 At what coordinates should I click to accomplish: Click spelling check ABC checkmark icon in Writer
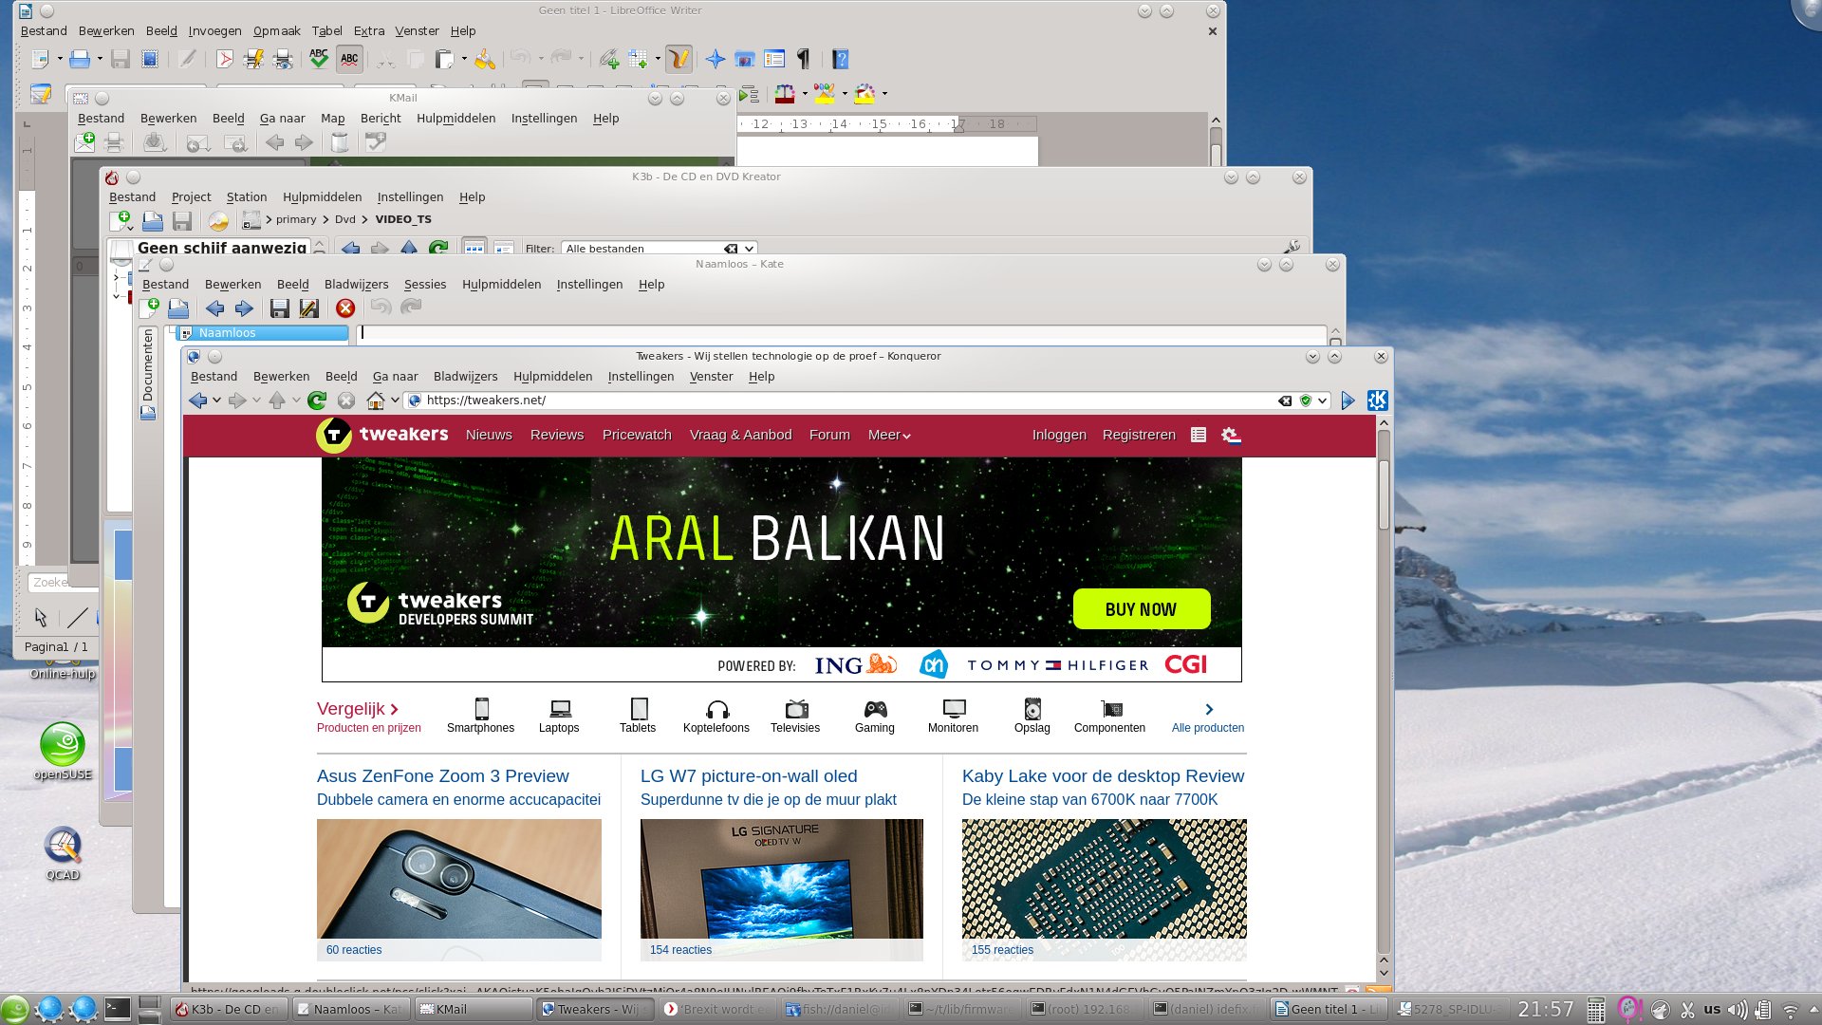pyautogui.click(x=319, y=59)
